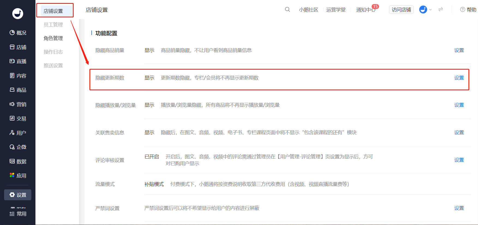
Task: Click the 访问店铺 button
Action: click(x=401, y=10)
